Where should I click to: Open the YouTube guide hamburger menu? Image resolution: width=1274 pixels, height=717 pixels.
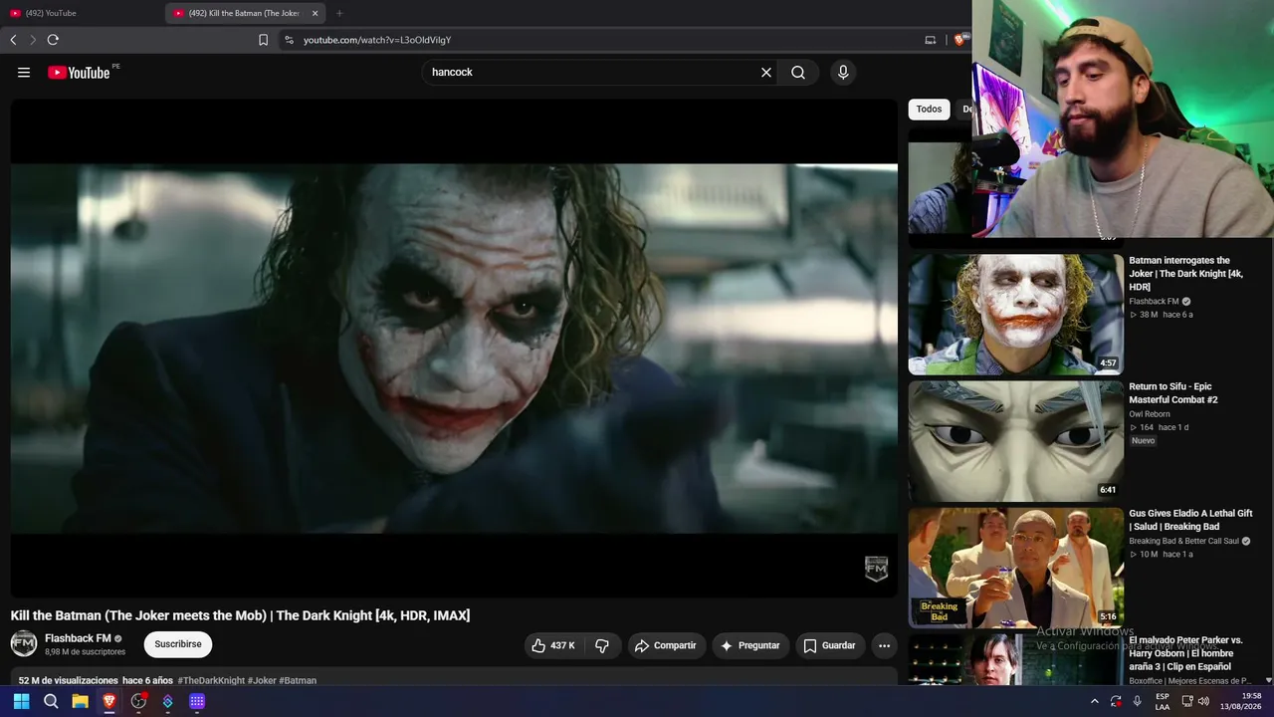(24, 73)
